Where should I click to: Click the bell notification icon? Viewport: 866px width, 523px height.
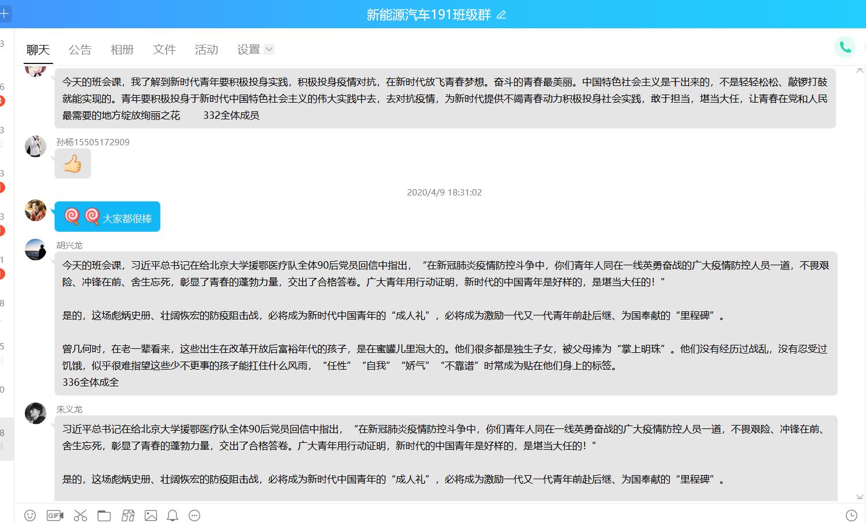coord(173,516)
